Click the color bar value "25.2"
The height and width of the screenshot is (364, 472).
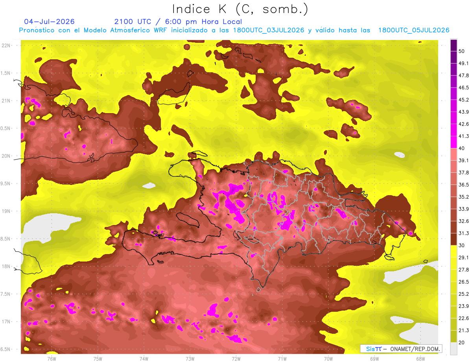[x=463, y=294]
